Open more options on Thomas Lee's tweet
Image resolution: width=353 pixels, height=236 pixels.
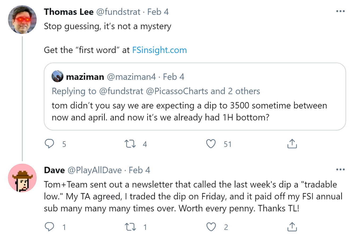pos(340,11)
